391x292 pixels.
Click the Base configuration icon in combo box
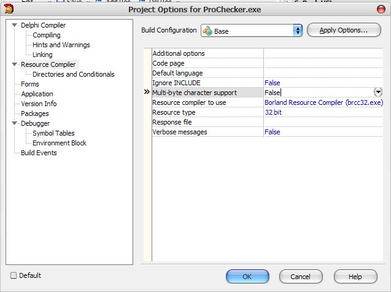point(207,31)
